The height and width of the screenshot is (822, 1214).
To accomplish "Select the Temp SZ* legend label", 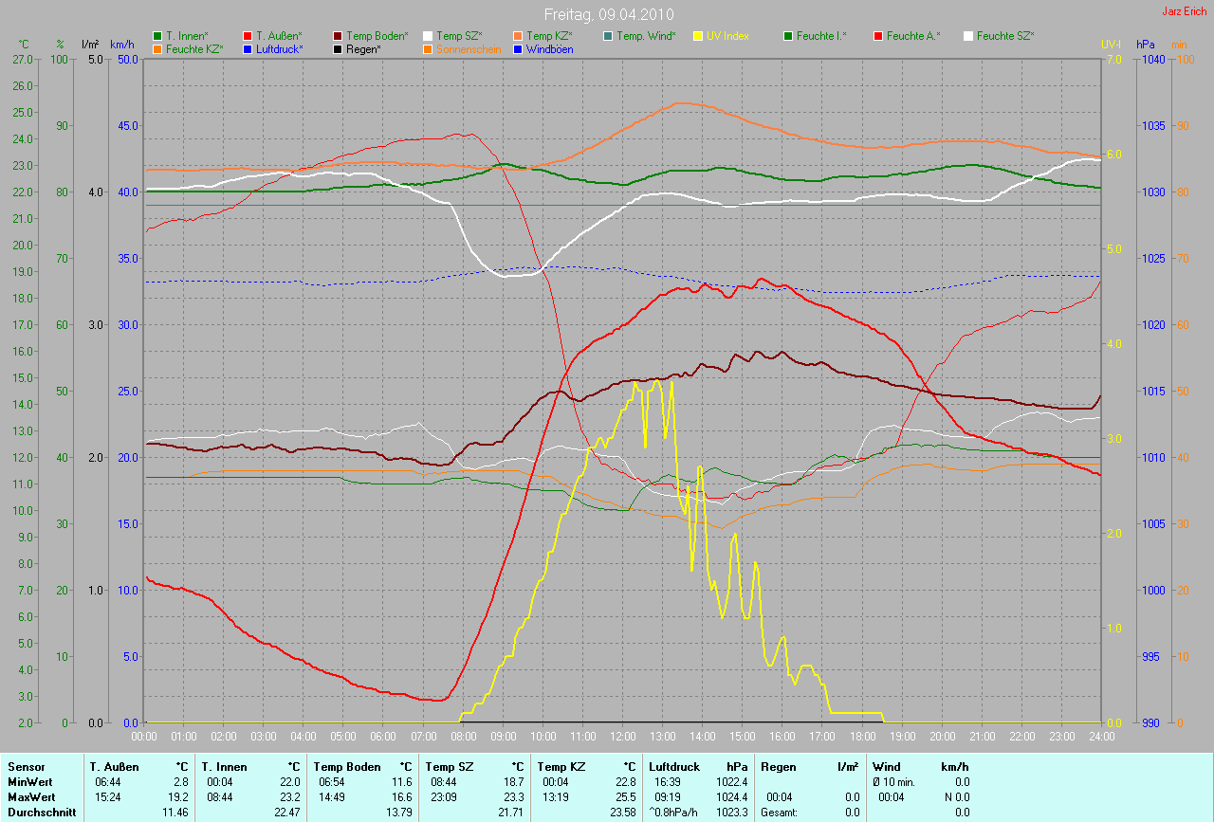I will click(x=459, y=36).
